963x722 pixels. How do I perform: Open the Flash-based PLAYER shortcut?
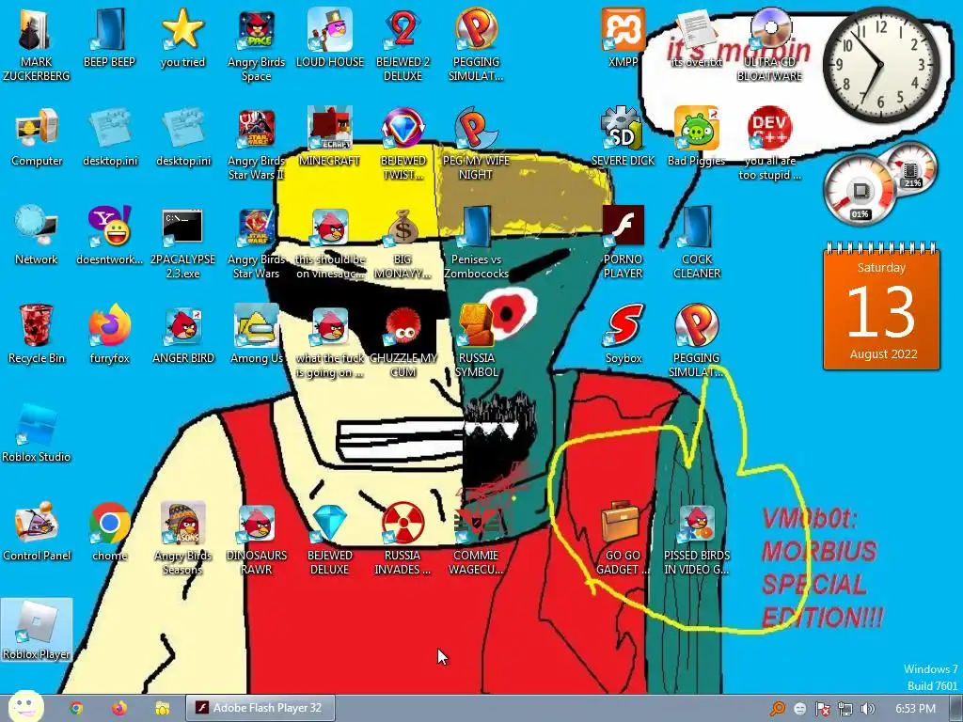tap(623, 242)
